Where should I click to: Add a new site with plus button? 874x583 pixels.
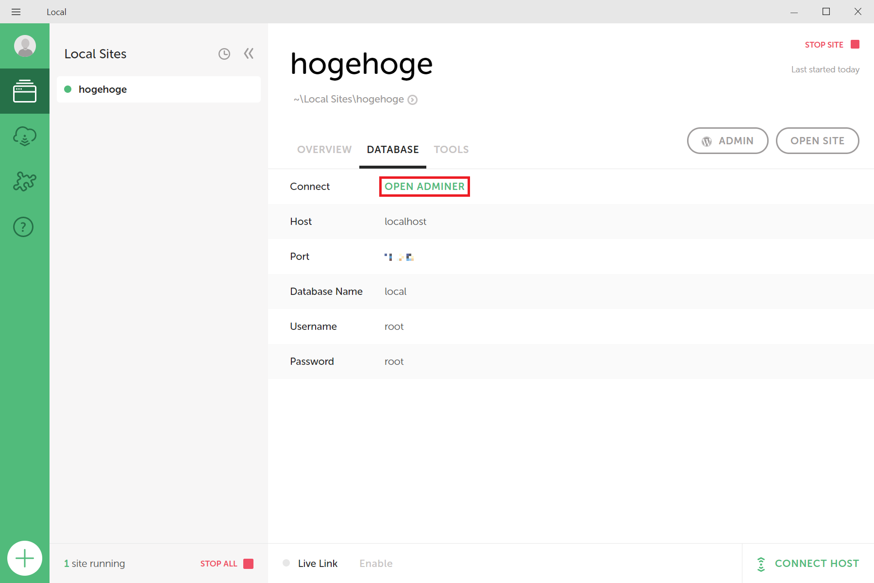coord(25,558)
